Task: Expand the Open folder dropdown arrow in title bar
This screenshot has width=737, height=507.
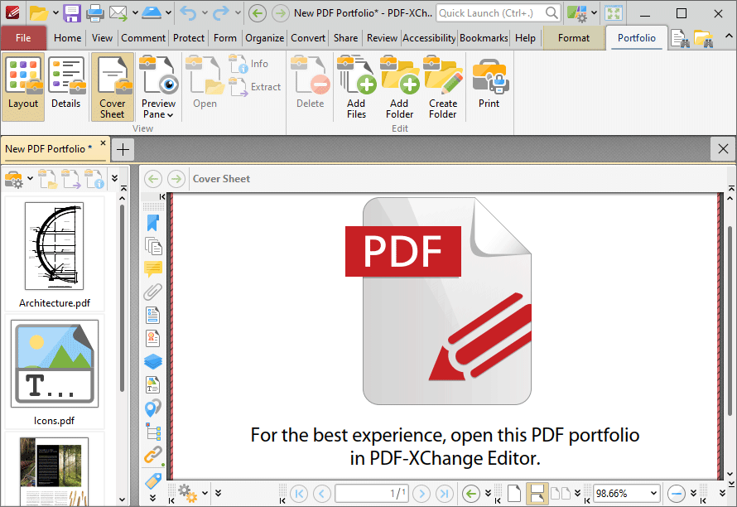Action: [55, 12]
